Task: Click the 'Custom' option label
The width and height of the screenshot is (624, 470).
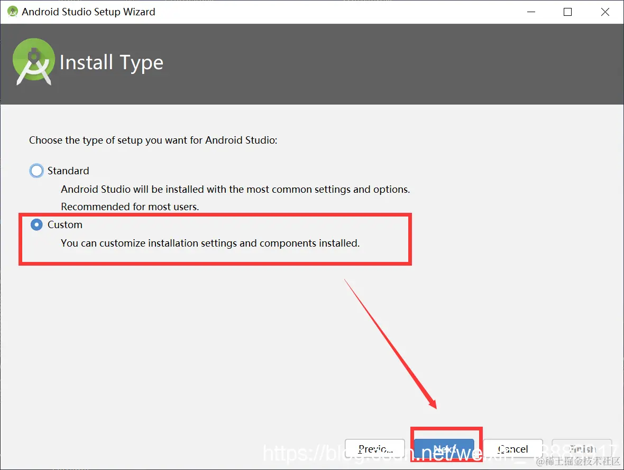Action: pos(65,225)
